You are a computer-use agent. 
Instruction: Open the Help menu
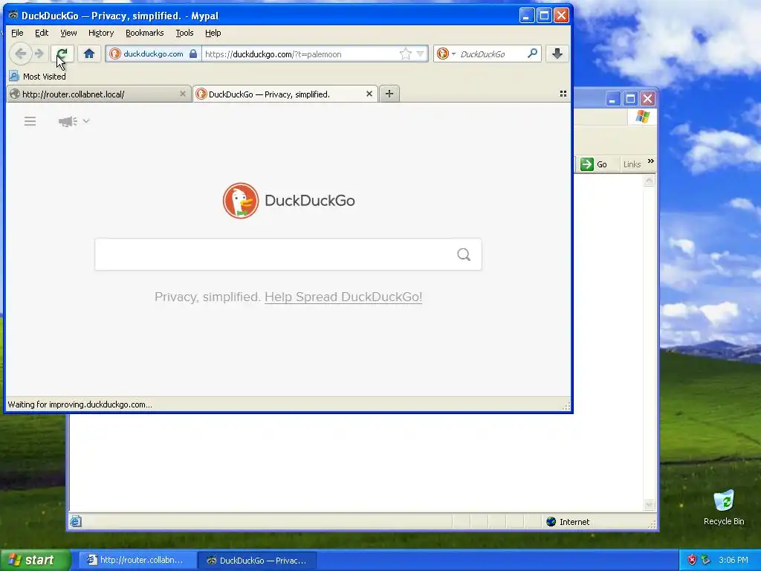[213, 33]
